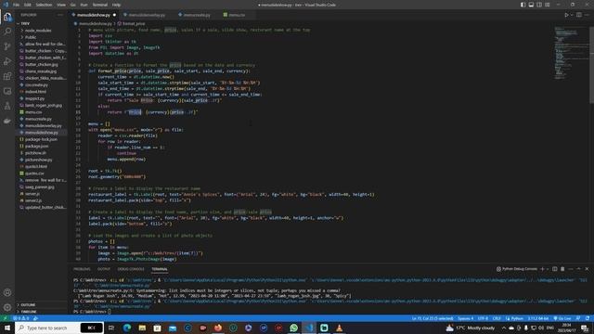This screenshot has width=594, height=334.
Task: Open the Docker view in the activity bar
Action: (x=7, y=122)
